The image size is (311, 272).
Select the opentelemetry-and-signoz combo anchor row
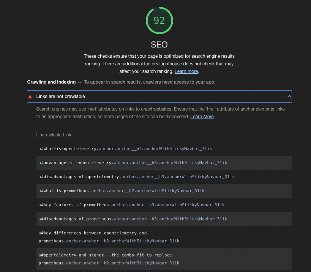pyautogui.click(x=109, y=259)
